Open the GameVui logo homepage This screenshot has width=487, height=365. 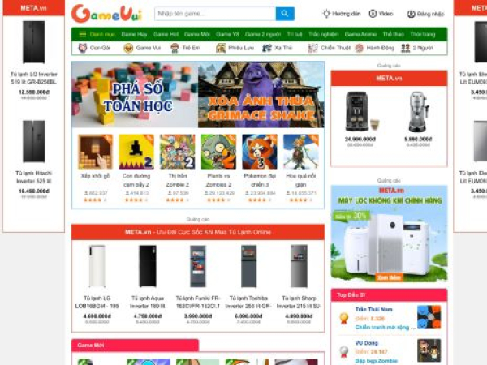tap(106, 14)
